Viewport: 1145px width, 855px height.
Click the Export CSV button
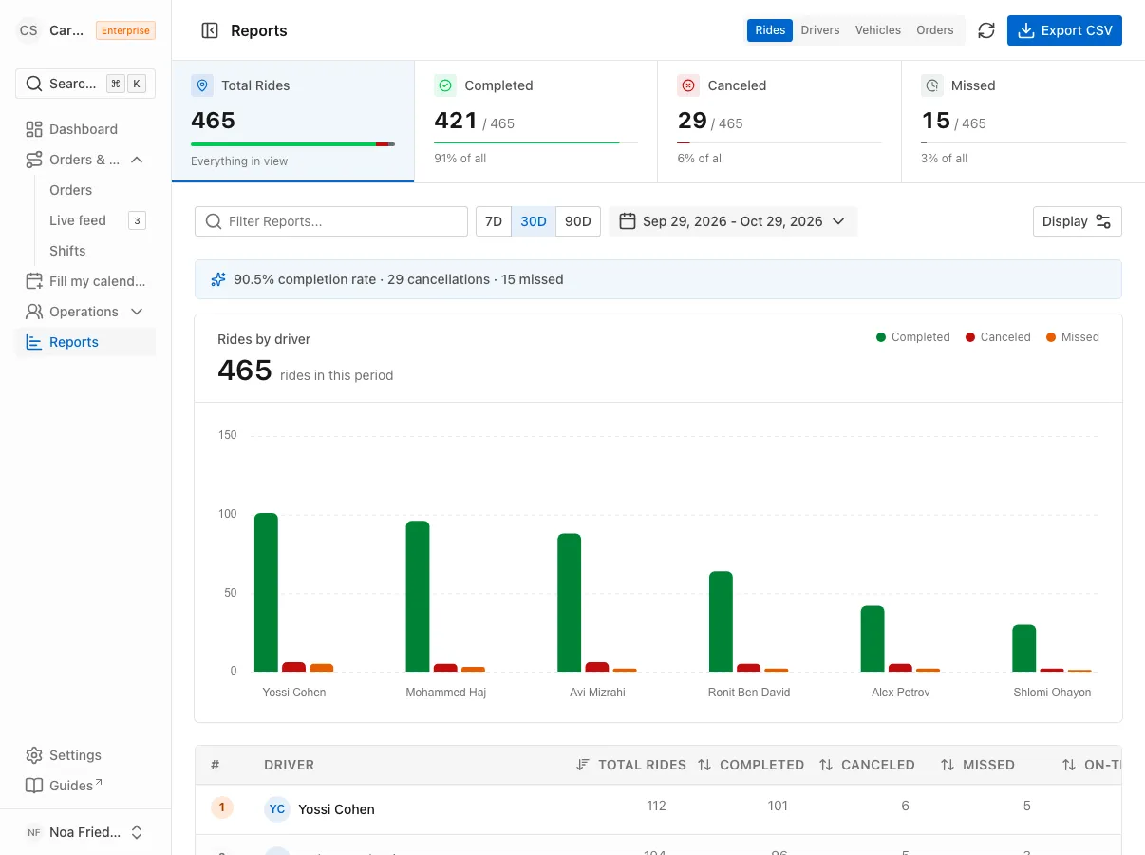coord(1064,30)
